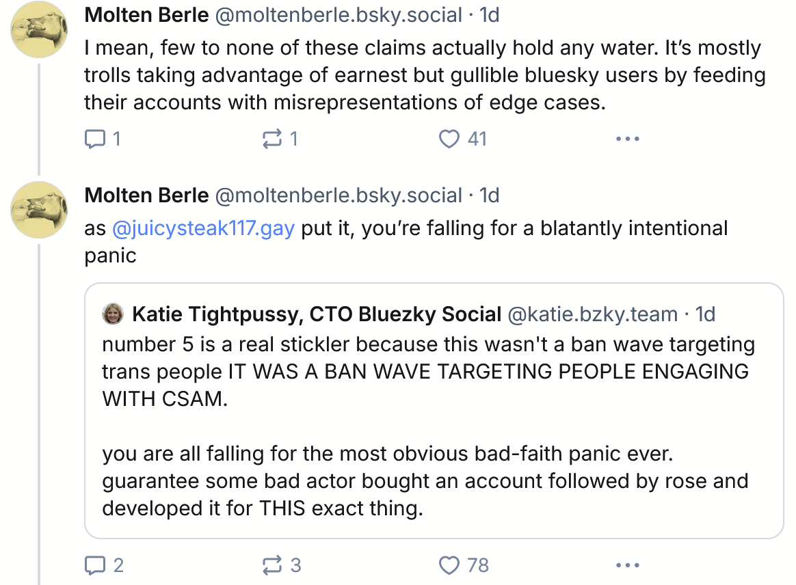Click Katie's small avatar in quoted post
796x585 pixels.
[x=112, y=314]
